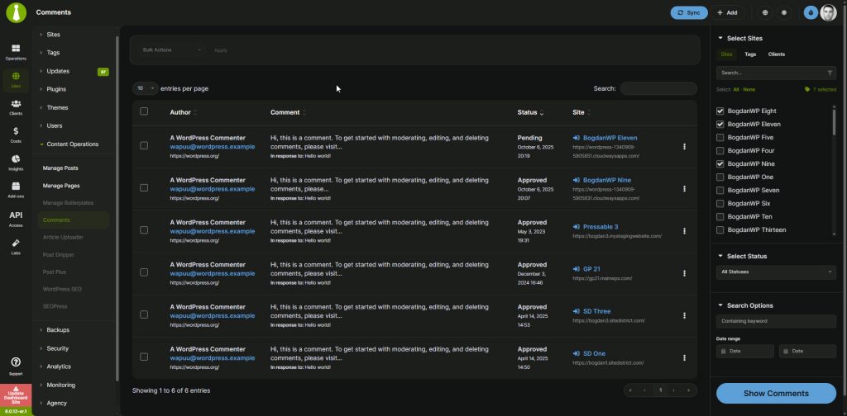The width and height of the screenshot is (847, 416).
Task: Click the table Search input field
Action: point(658,88)
